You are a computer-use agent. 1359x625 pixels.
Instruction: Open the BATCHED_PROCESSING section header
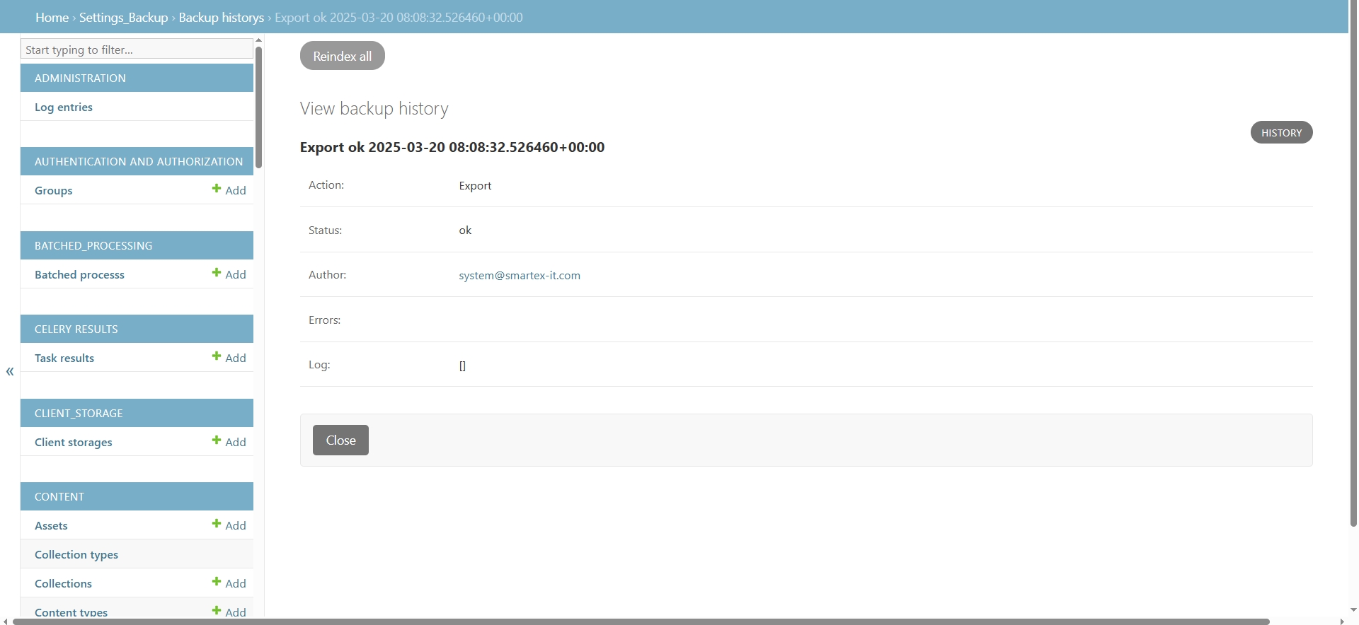point(137,245)
